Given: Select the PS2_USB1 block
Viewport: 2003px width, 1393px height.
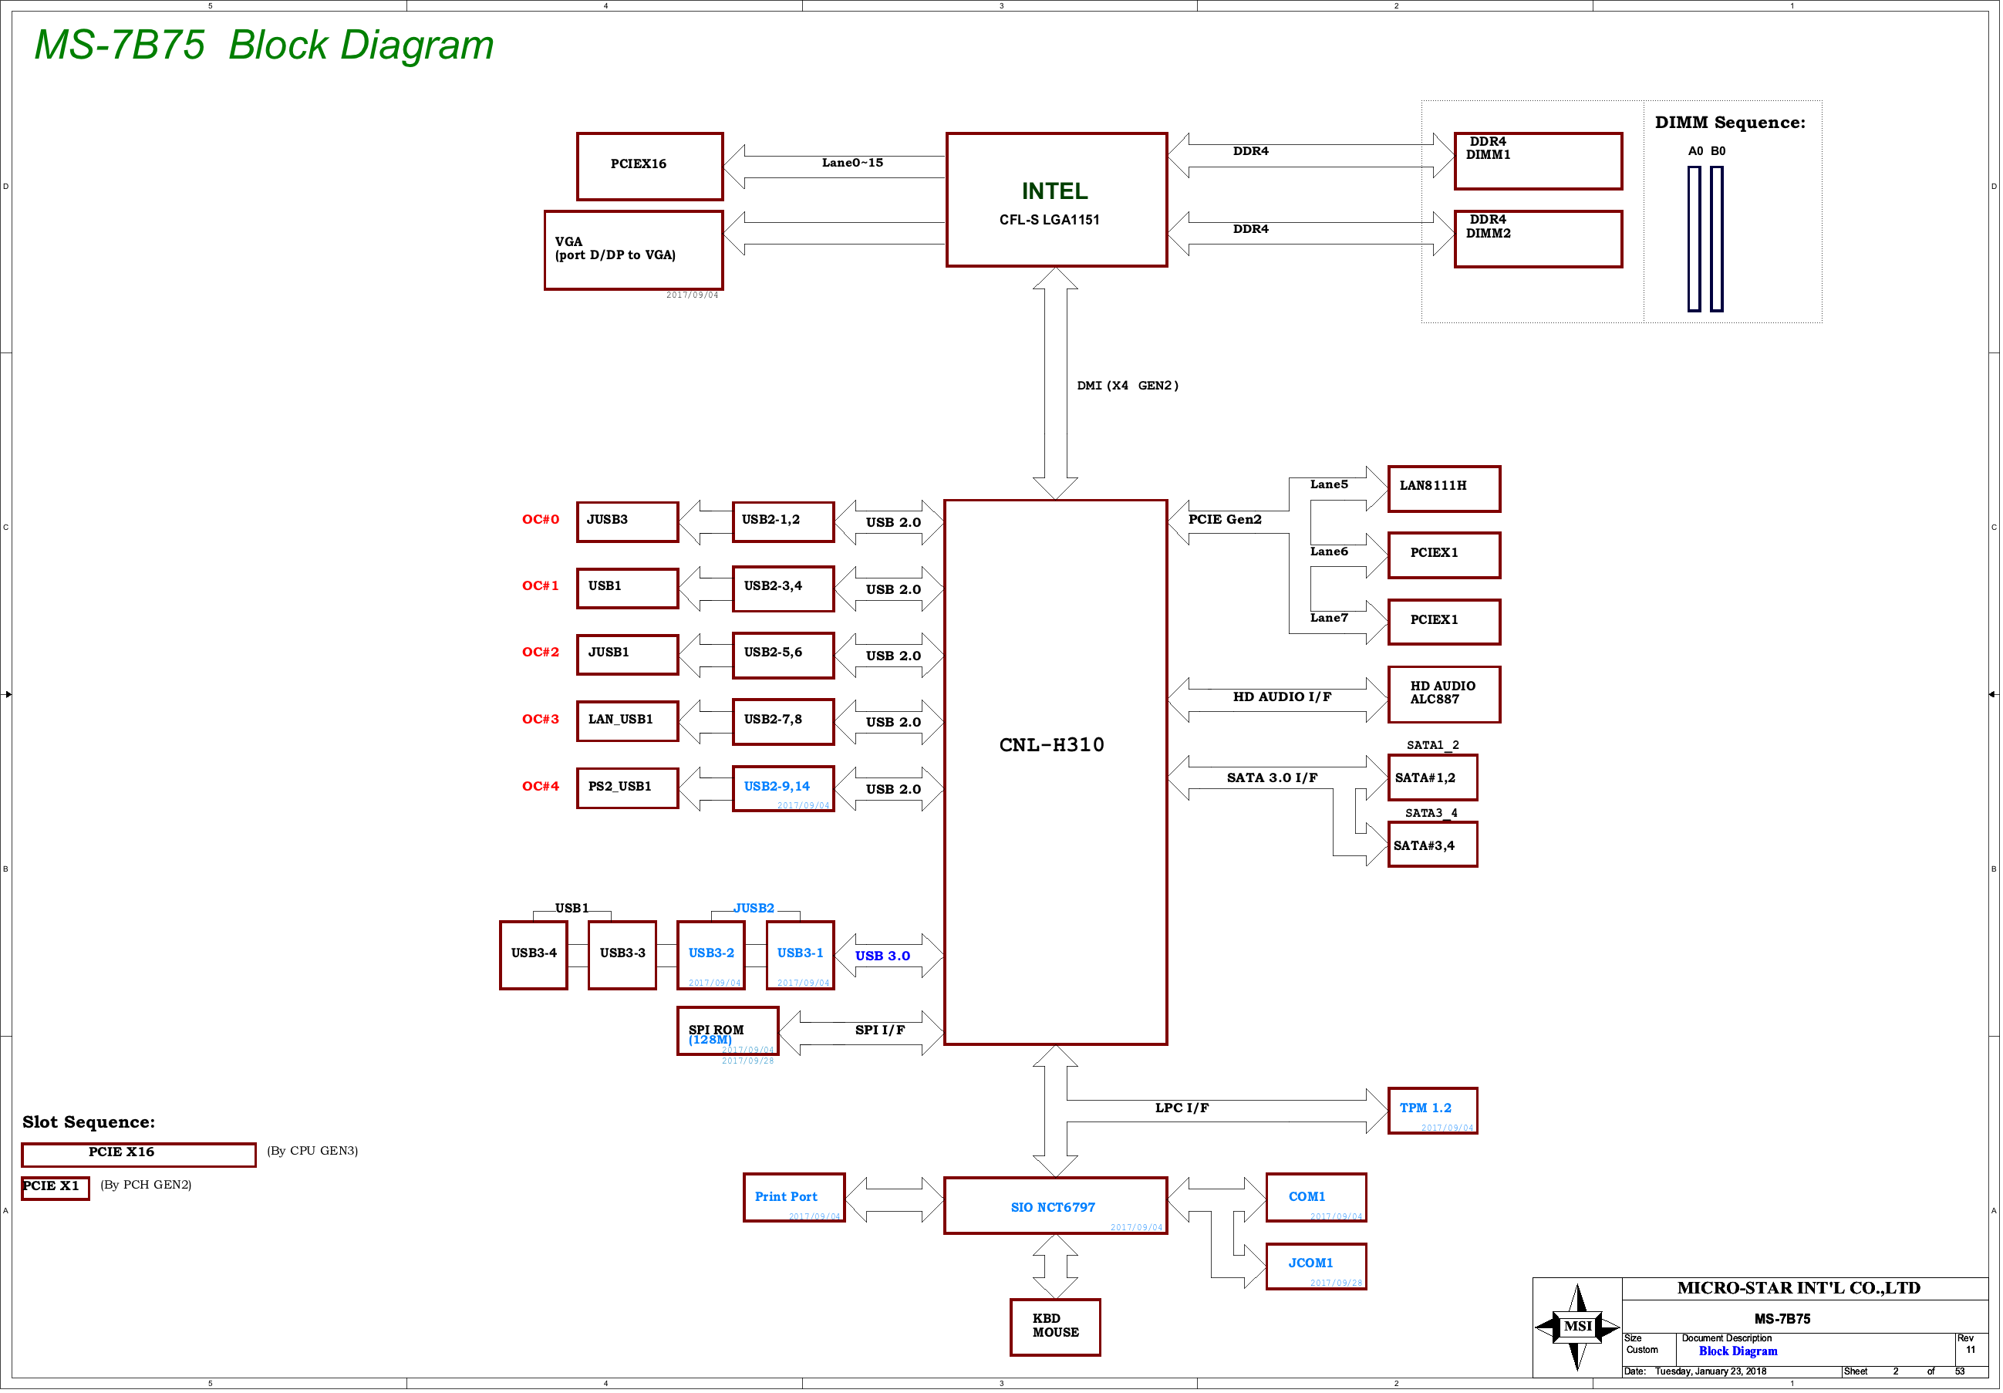Looking at the screenshot, I should [628, 788].
